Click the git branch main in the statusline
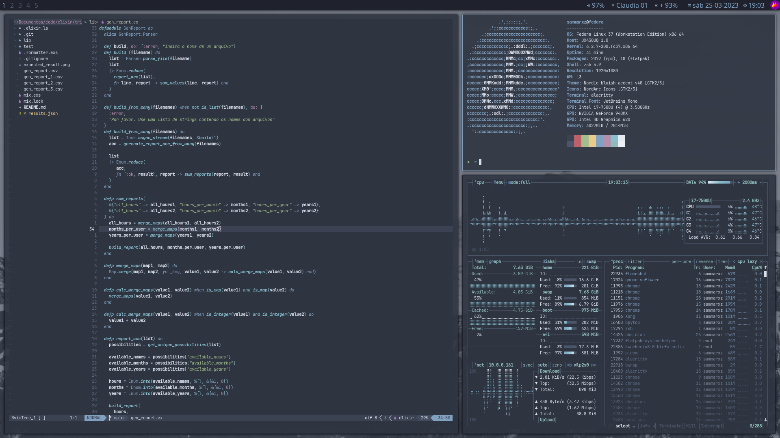780x438 pixels. [x=116, y=418]
